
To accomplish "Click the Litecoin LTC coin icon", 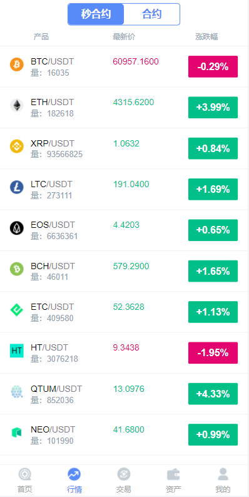I will point(17,187).
